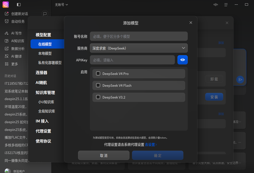Open history chat deepin25.1.1系

[x=16, y=99]
